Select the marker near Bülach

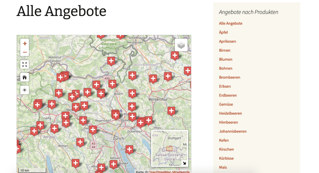tap(132, 93)
